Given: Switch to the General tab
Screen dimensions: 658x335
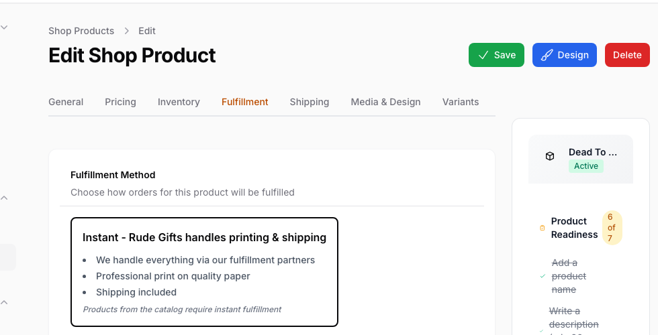Looking at the screenshot, I should pyautogui.click(x=66, y=102).
